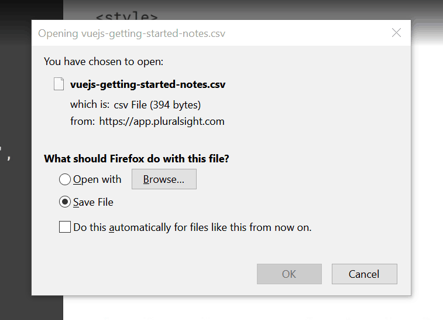443x320 pixels.
Task: Click the automatically for files like this label
Action: pyautogui.click(x=193, y=227)
